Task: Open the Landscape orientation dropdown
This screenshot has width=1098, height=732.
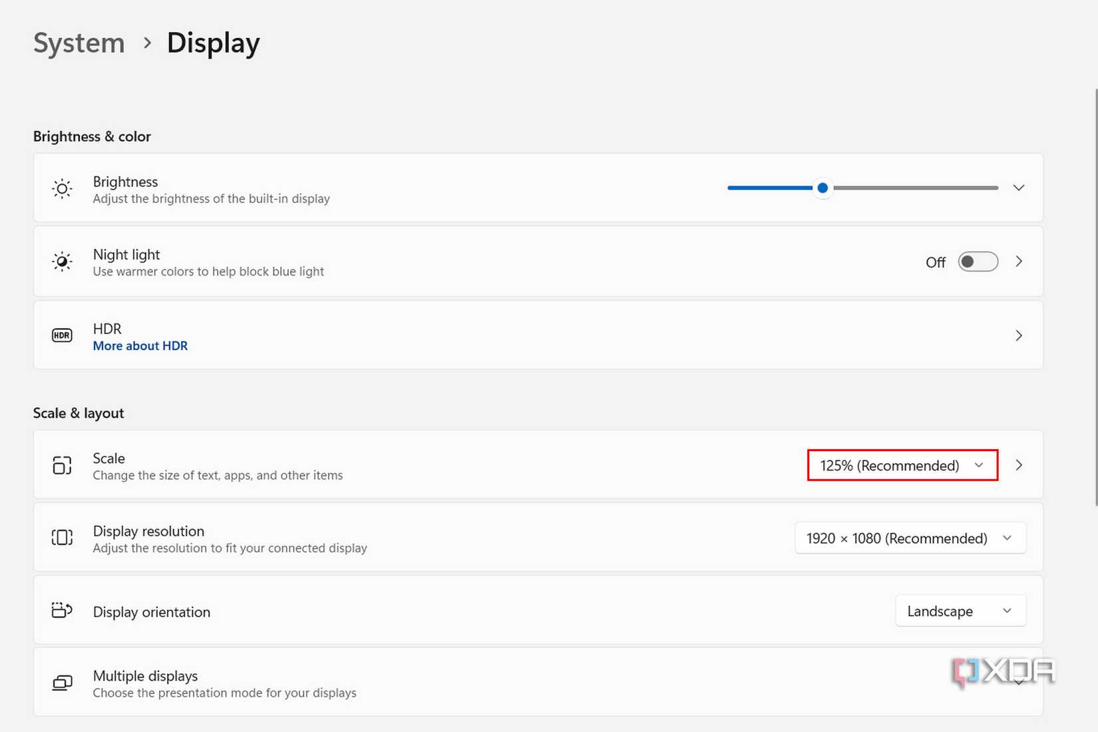Action: point(960,611)
